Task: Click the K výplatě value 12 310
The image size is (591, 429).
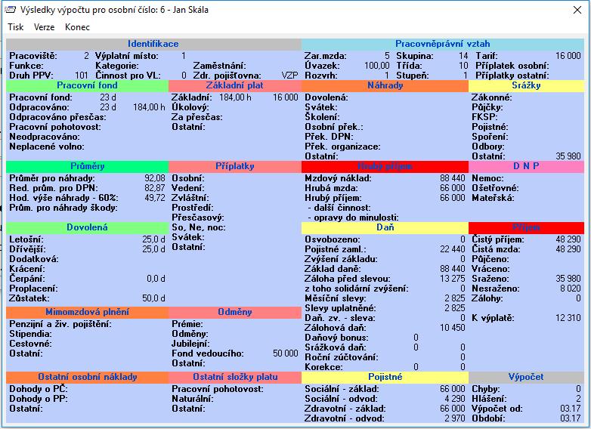Action: [x=568, y=318]
